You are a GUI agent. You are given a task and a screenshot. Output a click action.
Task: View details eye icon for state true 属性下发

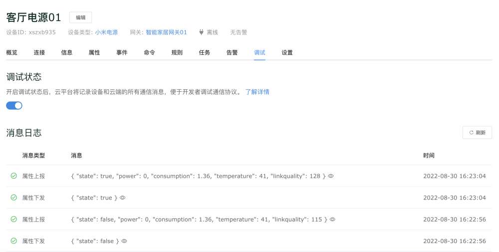[x=123, y=198]
